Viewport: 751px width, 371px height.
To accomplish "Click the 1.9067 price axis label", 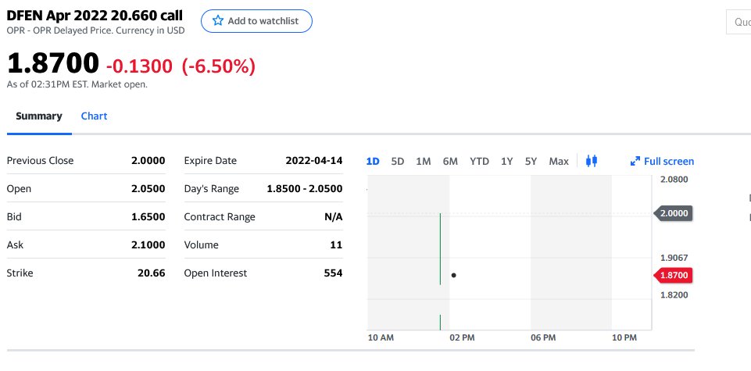I will click(674, 258).
